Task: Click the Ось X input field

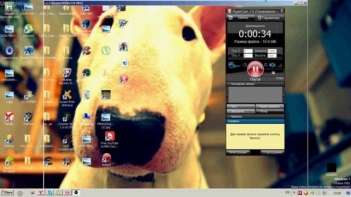Action: 248,51
